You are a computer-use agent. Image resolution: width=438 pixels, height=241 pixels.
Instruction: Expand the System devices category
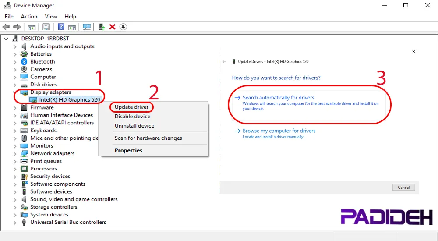click(15, 215)
